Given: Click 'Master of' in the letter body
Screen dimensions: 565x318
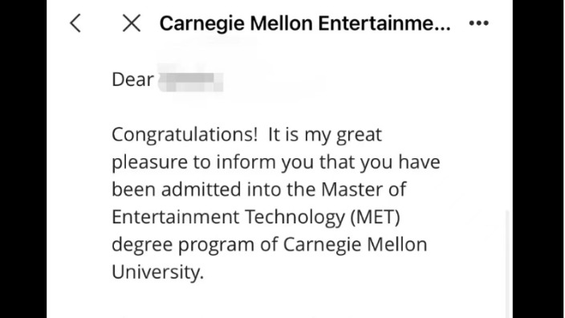Looking at the screenshot, I should 364,190.
